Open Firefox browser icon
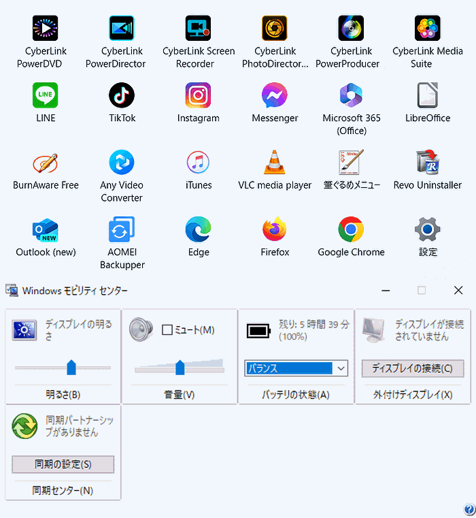The height and width of the screenshot is (518, 476). [x=274, y=229]
